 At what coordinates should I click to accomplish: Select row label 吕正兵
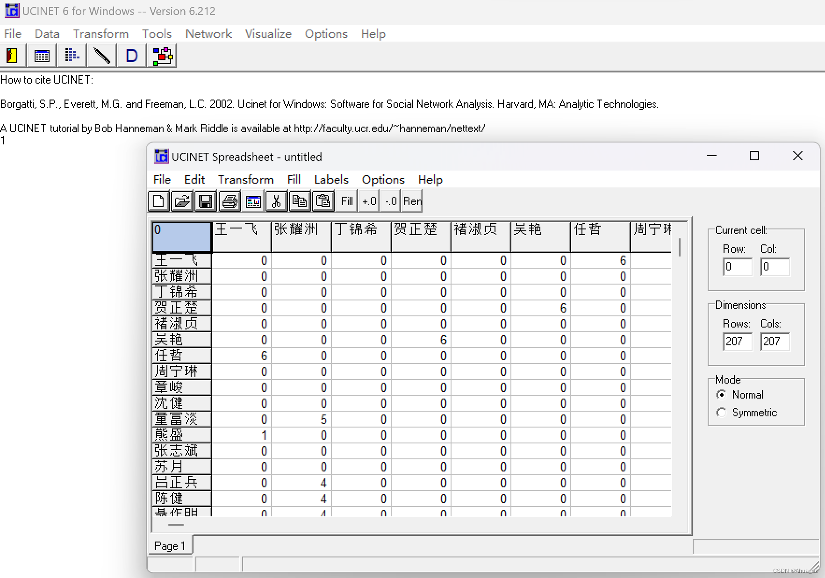click(x=182, y=483)
